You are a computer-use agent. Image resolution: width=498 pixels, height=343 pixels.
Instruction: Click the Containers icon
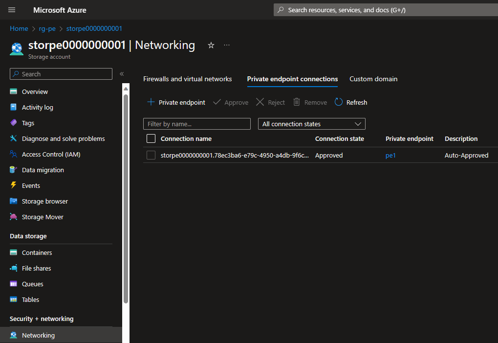[13, 252]
